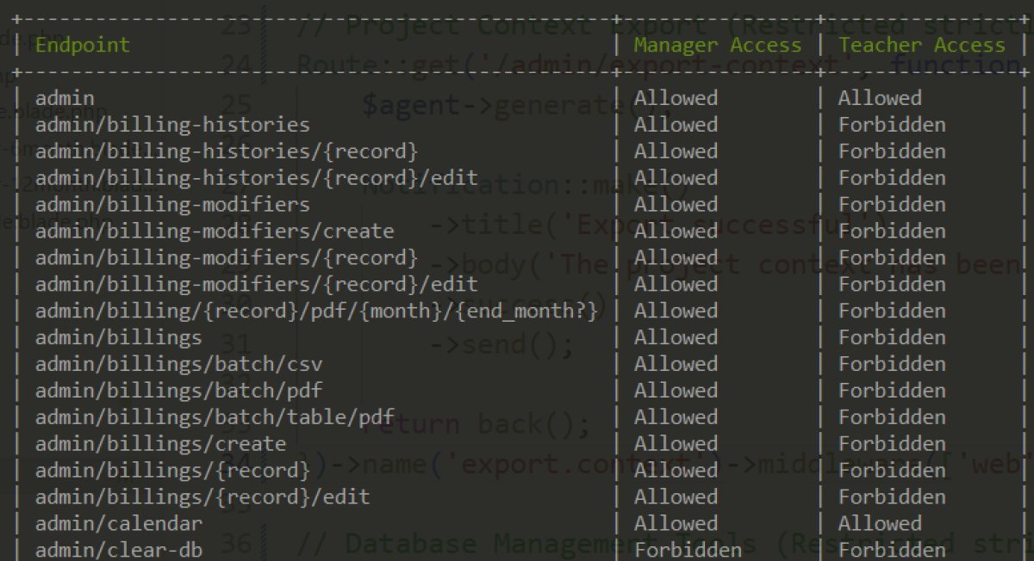
Task: Click the admin/billings/{record}/edit endpoint
Action: (x=202, y=496)
